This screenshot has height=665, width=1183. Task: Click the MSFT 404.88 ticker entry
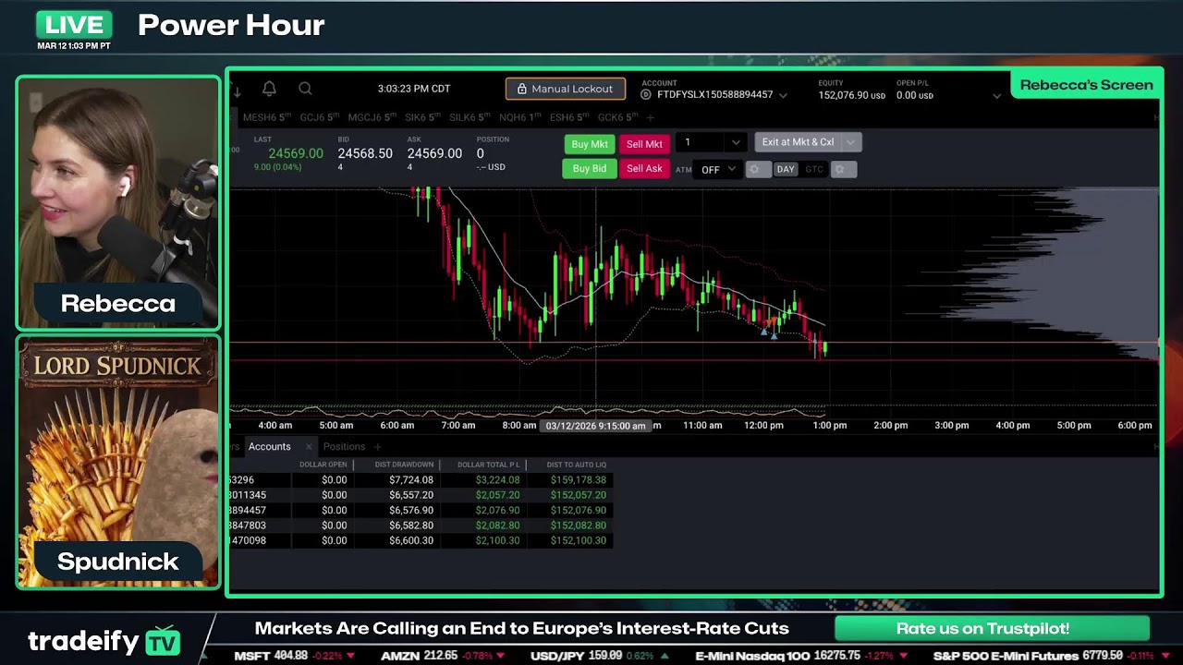[x=295, y=656]
